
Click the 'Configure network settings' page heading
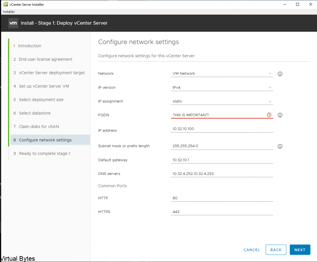tap(138, 42)
